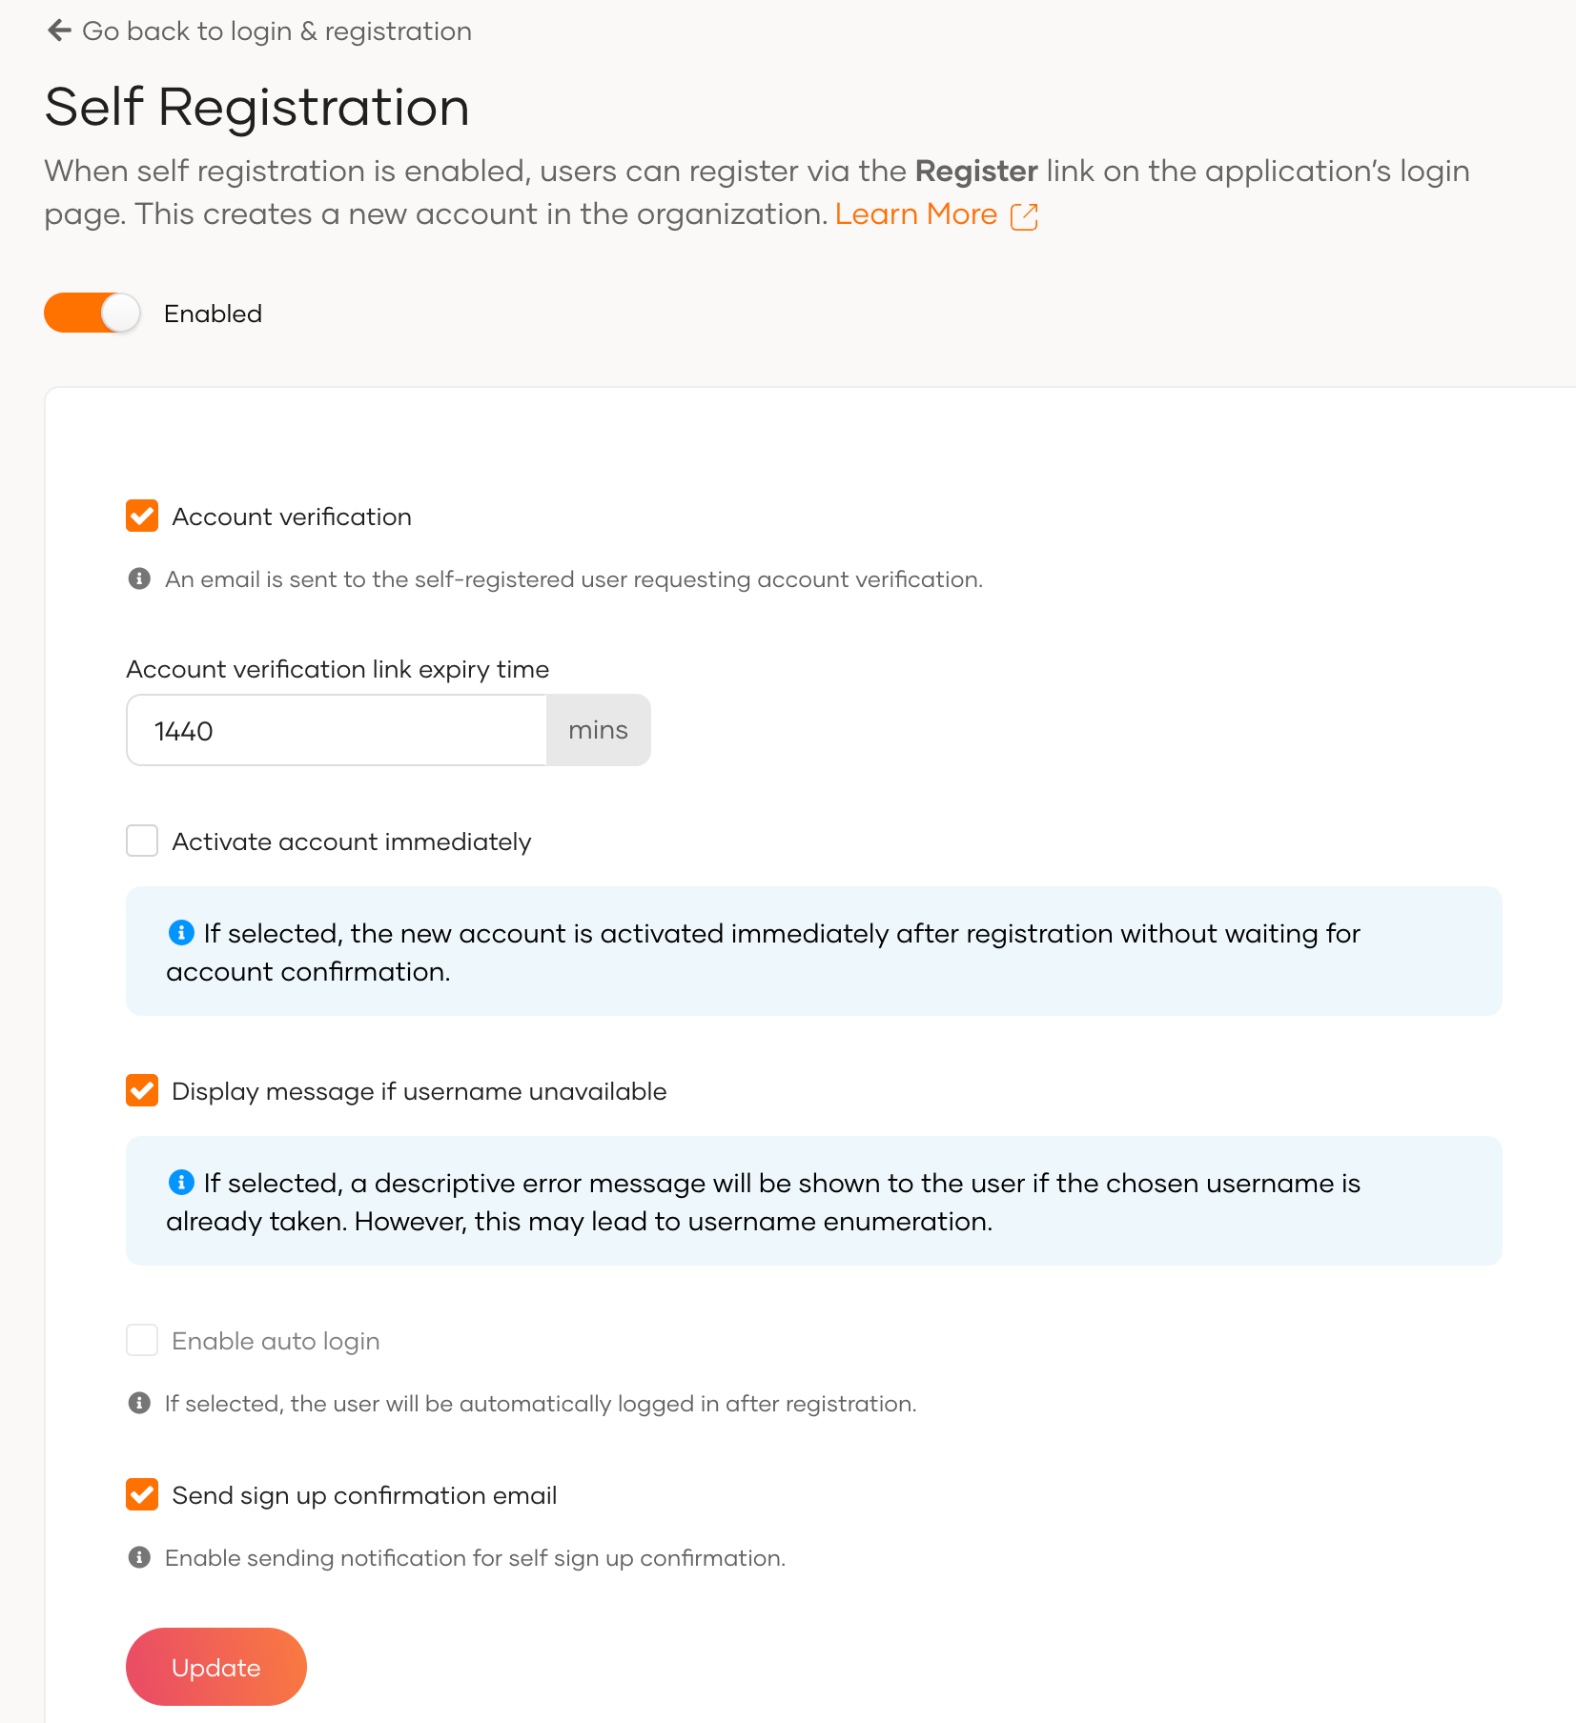Click the mins unit label
1576x1723 pixels.
[x=598, y=730]
